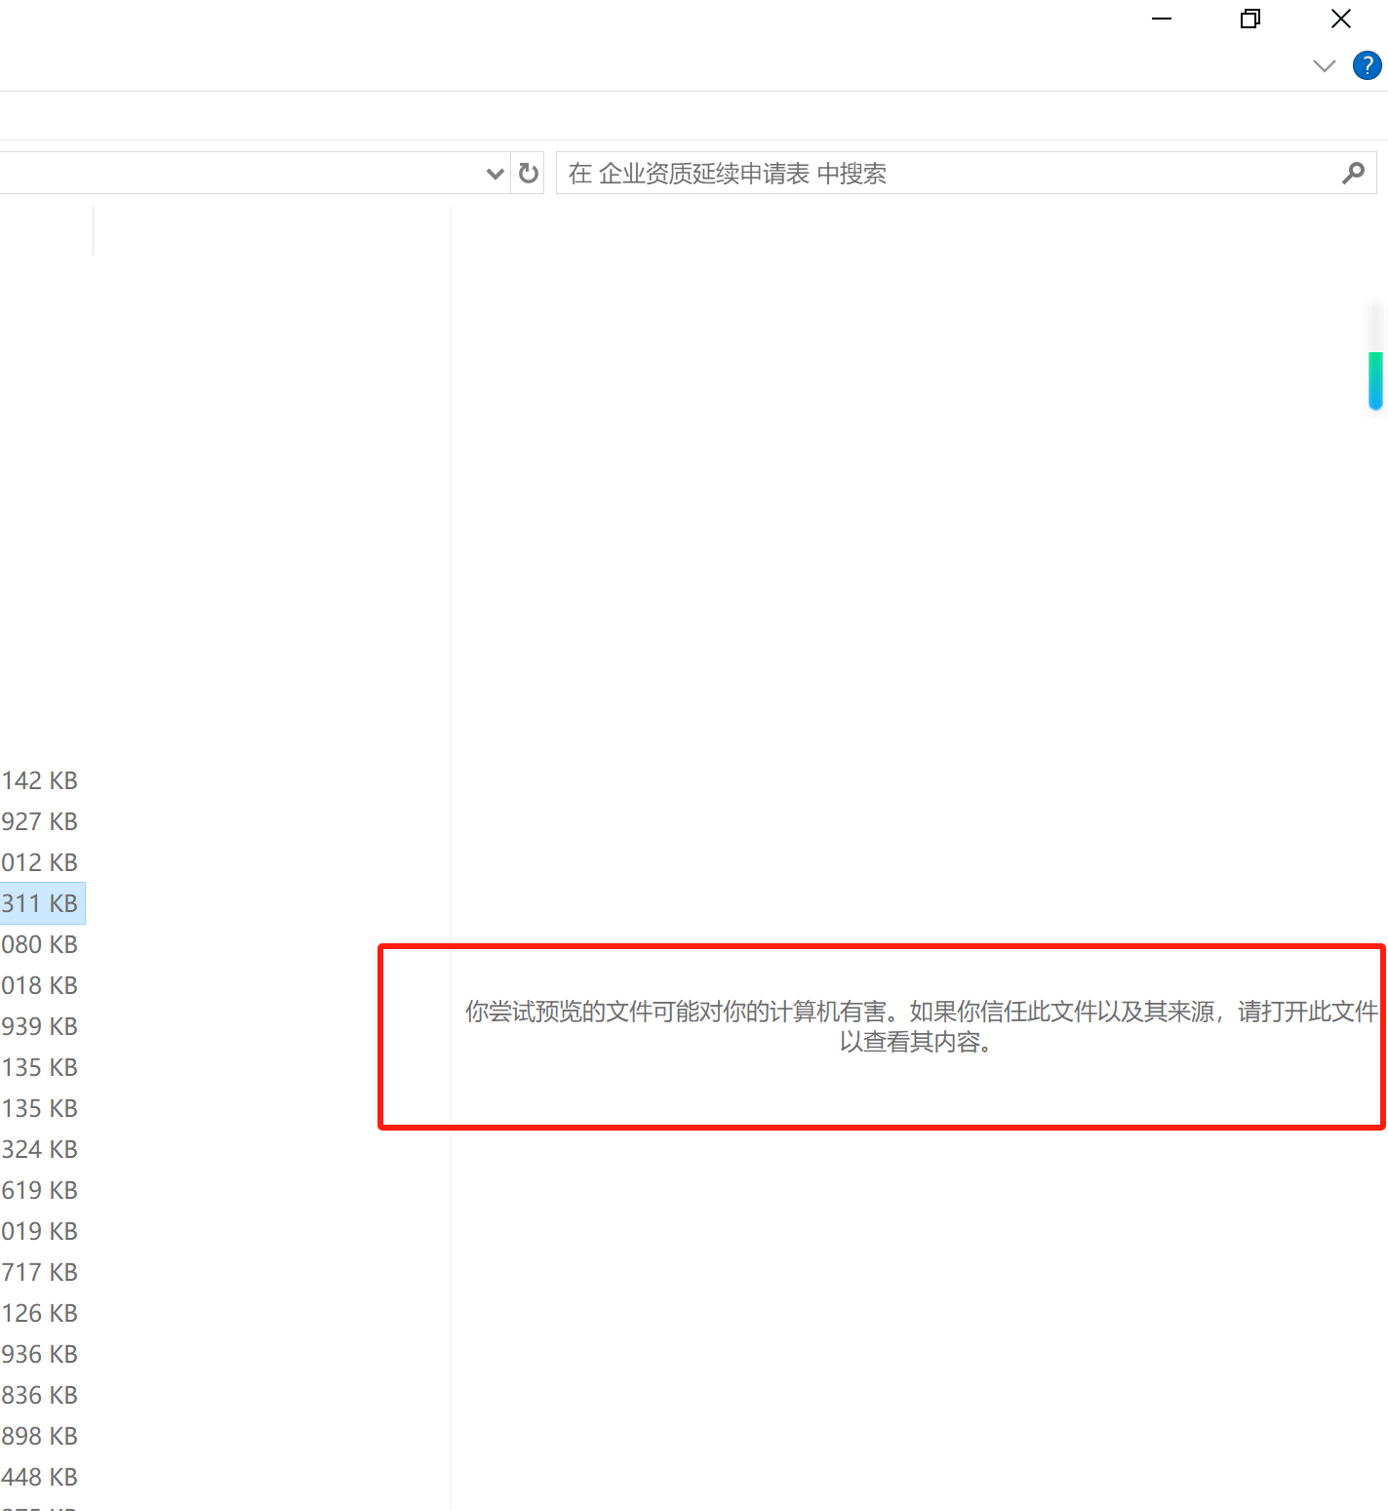Click the refresh button beside the address bar
The image size is (1388, 1511).
pos(528,173)
